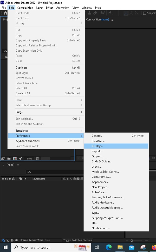Select the Eraser tool
Viewport: 156px width, 252px height.
95,13
